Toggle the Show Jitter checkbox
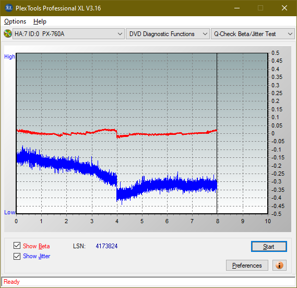This screenshot has height=288, width=297. click(17, 256)
